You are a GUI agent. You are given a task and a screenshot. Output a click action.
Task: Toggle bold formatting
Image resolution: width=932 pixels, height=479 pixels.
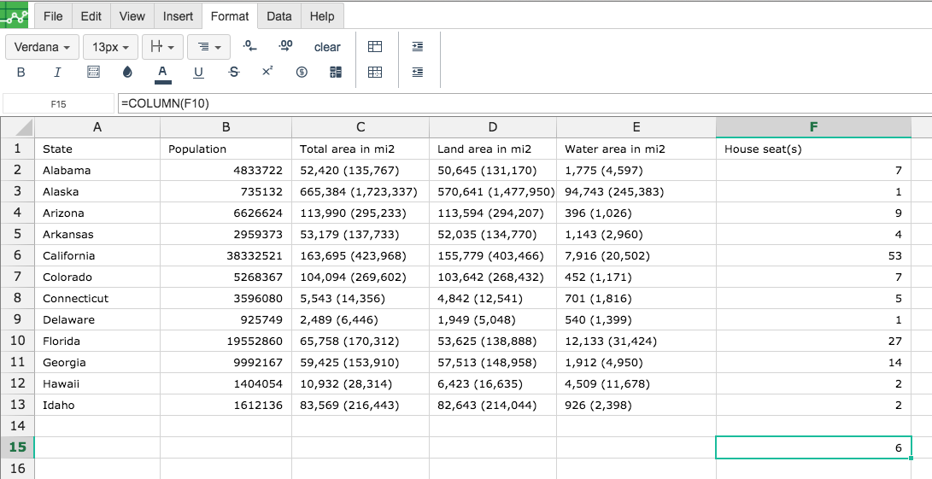[x=21, y=73]
